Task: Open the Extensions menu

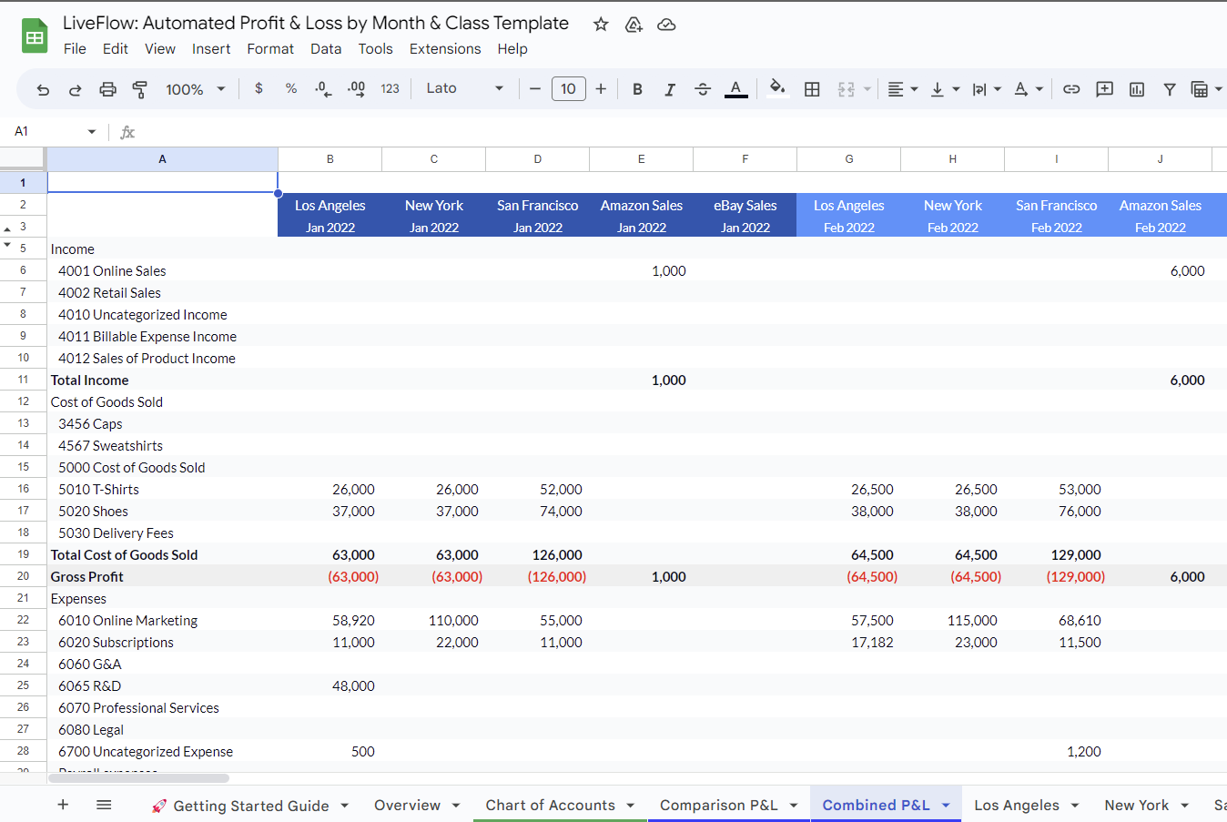Action: (x=444, y=49)
